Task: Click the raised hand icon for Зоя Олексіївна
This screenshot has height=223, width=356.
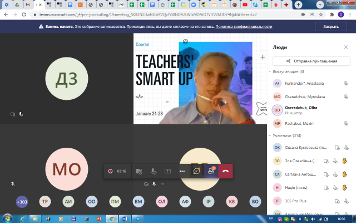Action: (345, 161)
